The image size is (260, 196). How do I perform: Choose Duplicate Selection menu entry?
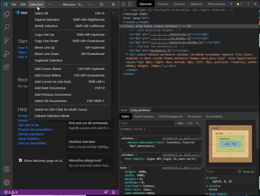69,60
